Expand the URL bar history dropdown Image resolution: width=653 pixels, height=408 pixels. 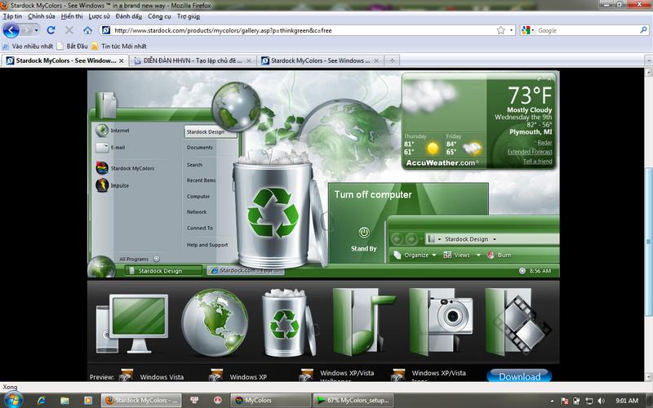click(512, 30)
